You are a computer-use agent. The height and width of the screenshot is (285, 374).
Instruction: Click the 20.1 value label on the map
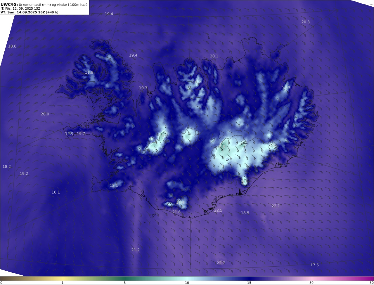click(214, 56)
